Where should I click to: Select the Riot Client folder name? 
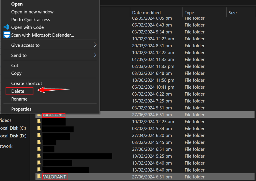pyautogui.click(x=53, y=115)
